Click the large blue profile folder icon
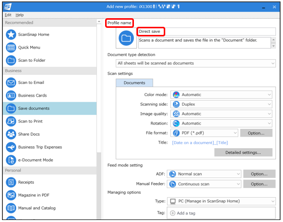Viewport: 283px width, 222px height. coord(126,38)
